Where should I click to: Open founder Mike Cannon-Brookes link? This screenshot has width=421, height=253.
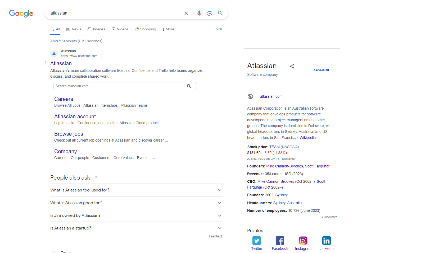284,166
